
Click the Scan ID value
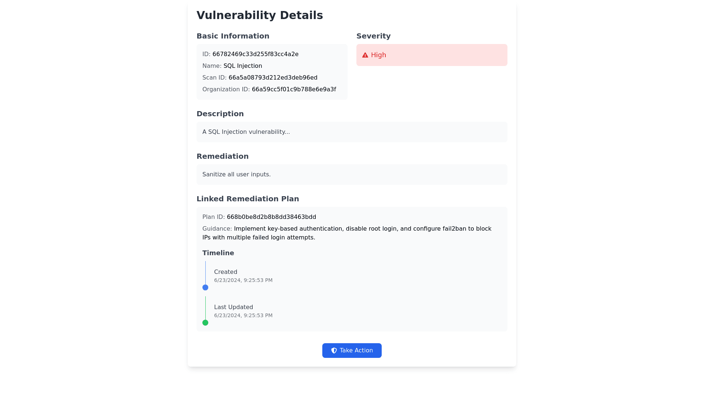[273, 78]
